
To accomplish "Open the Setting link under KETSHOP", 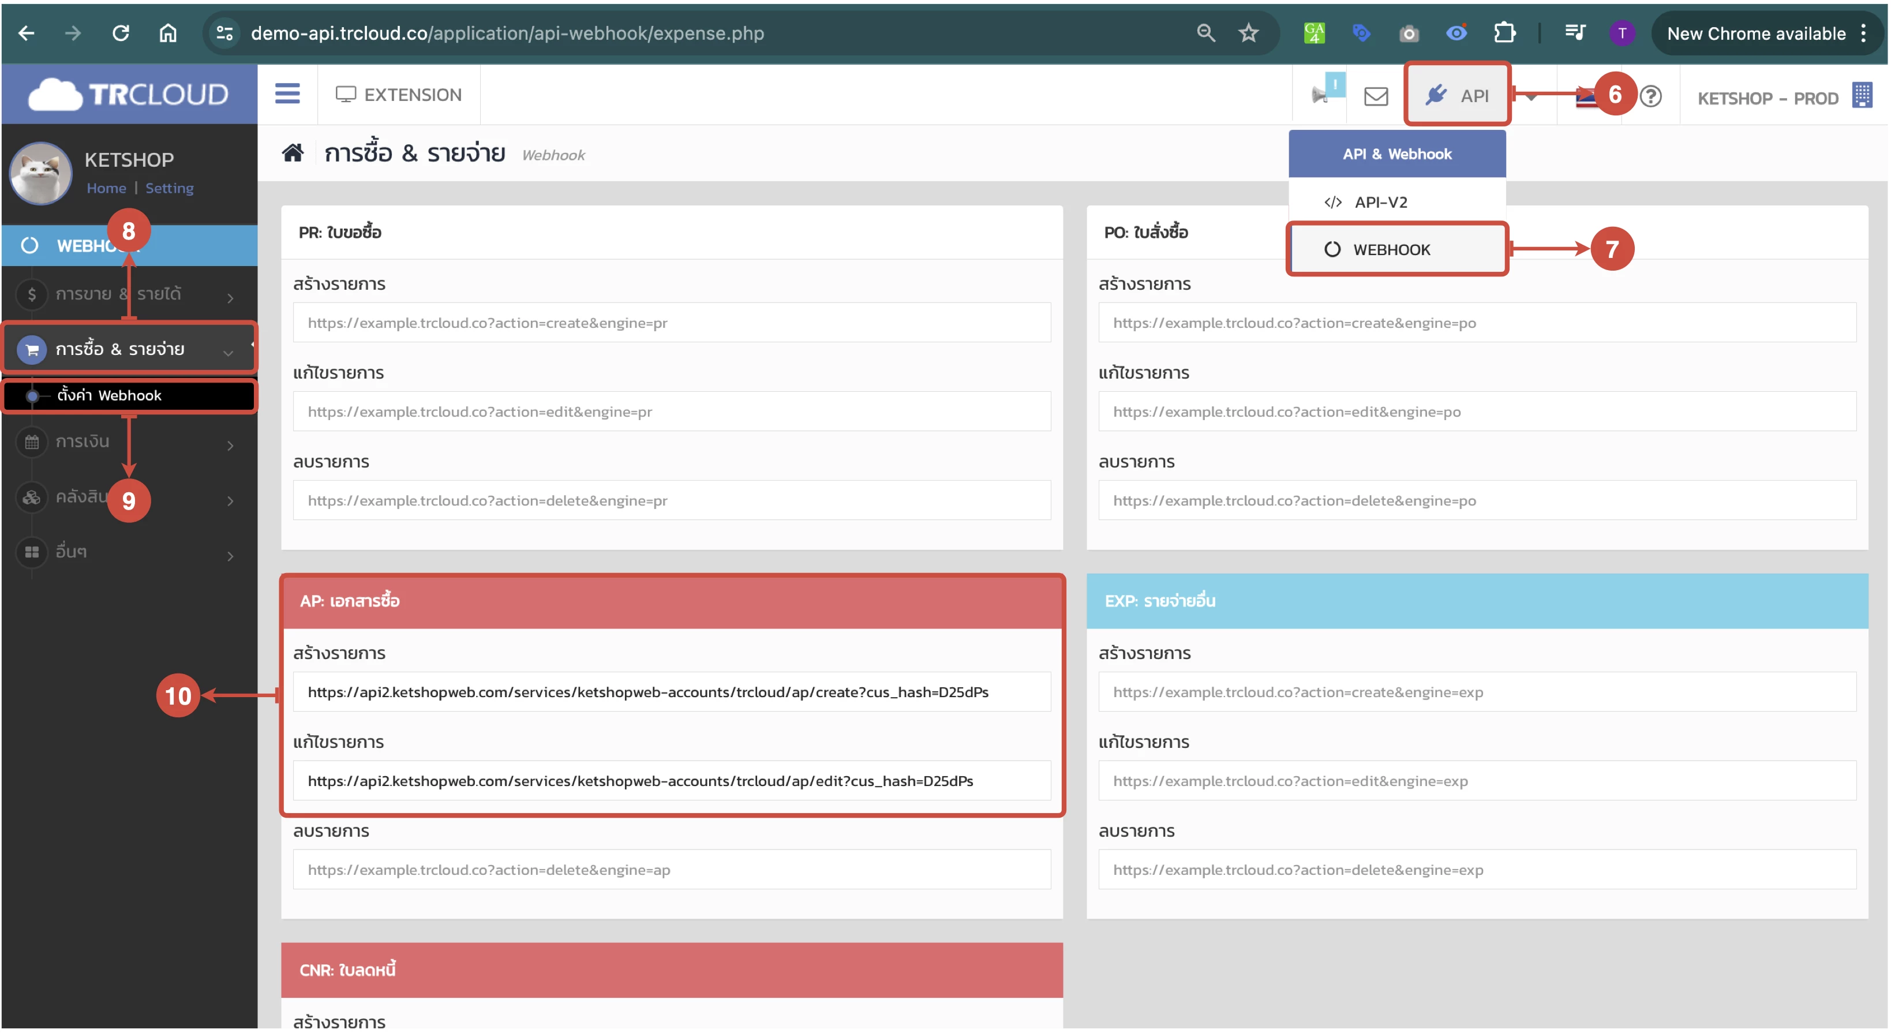I will pyautogui.click(x=169, y=189).
